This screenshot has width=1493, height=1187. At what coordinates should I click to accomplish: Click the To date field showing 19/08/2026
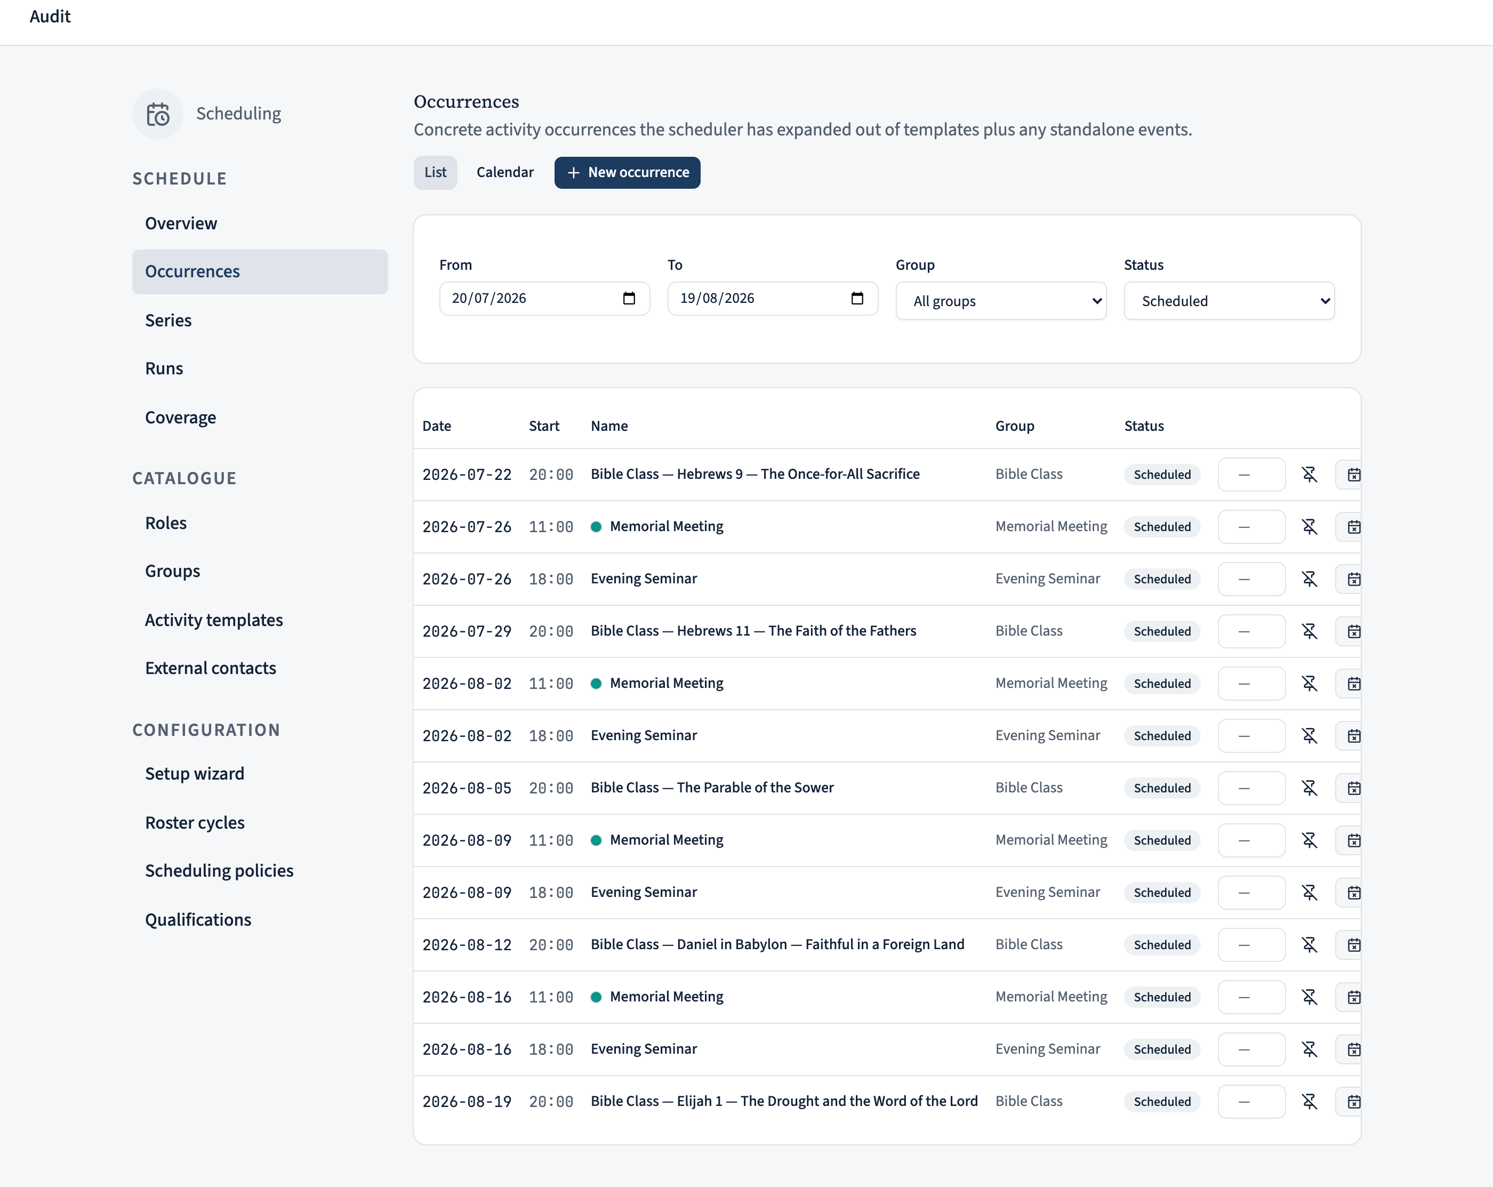[773, 299]
